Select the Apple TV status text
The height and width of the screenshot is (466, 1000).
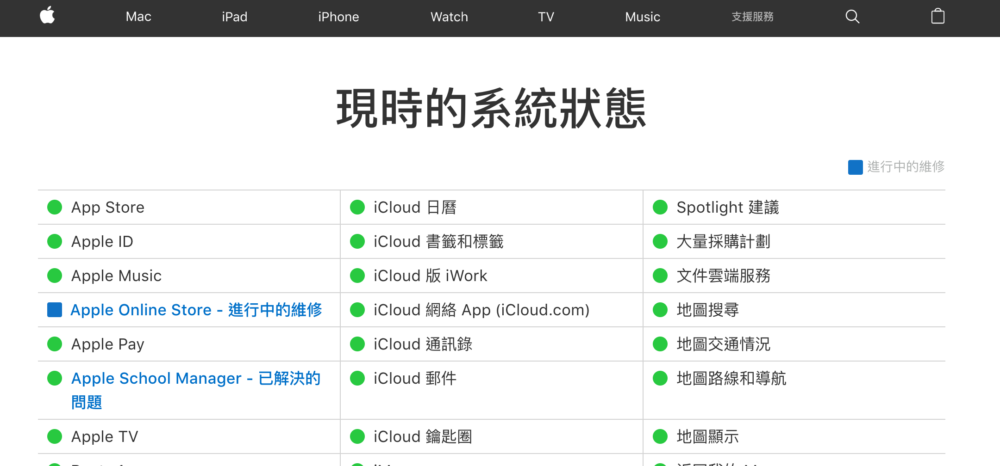point(105,436)
